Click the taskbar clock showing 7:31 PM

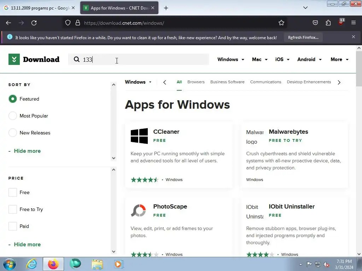[x=344, y=264]
